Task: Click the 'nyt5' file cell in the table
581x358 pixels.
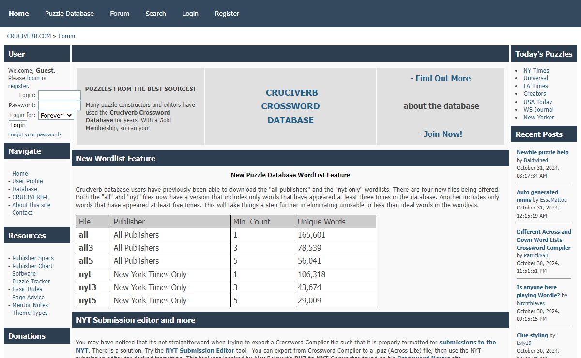Action: click(94, 300)
